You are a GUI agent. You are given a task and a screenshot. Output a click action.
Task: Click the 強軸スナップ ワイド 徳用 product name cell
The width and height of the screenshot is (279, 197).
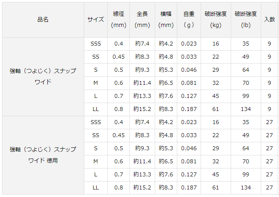pyautogui.click(x=43, y=155)
